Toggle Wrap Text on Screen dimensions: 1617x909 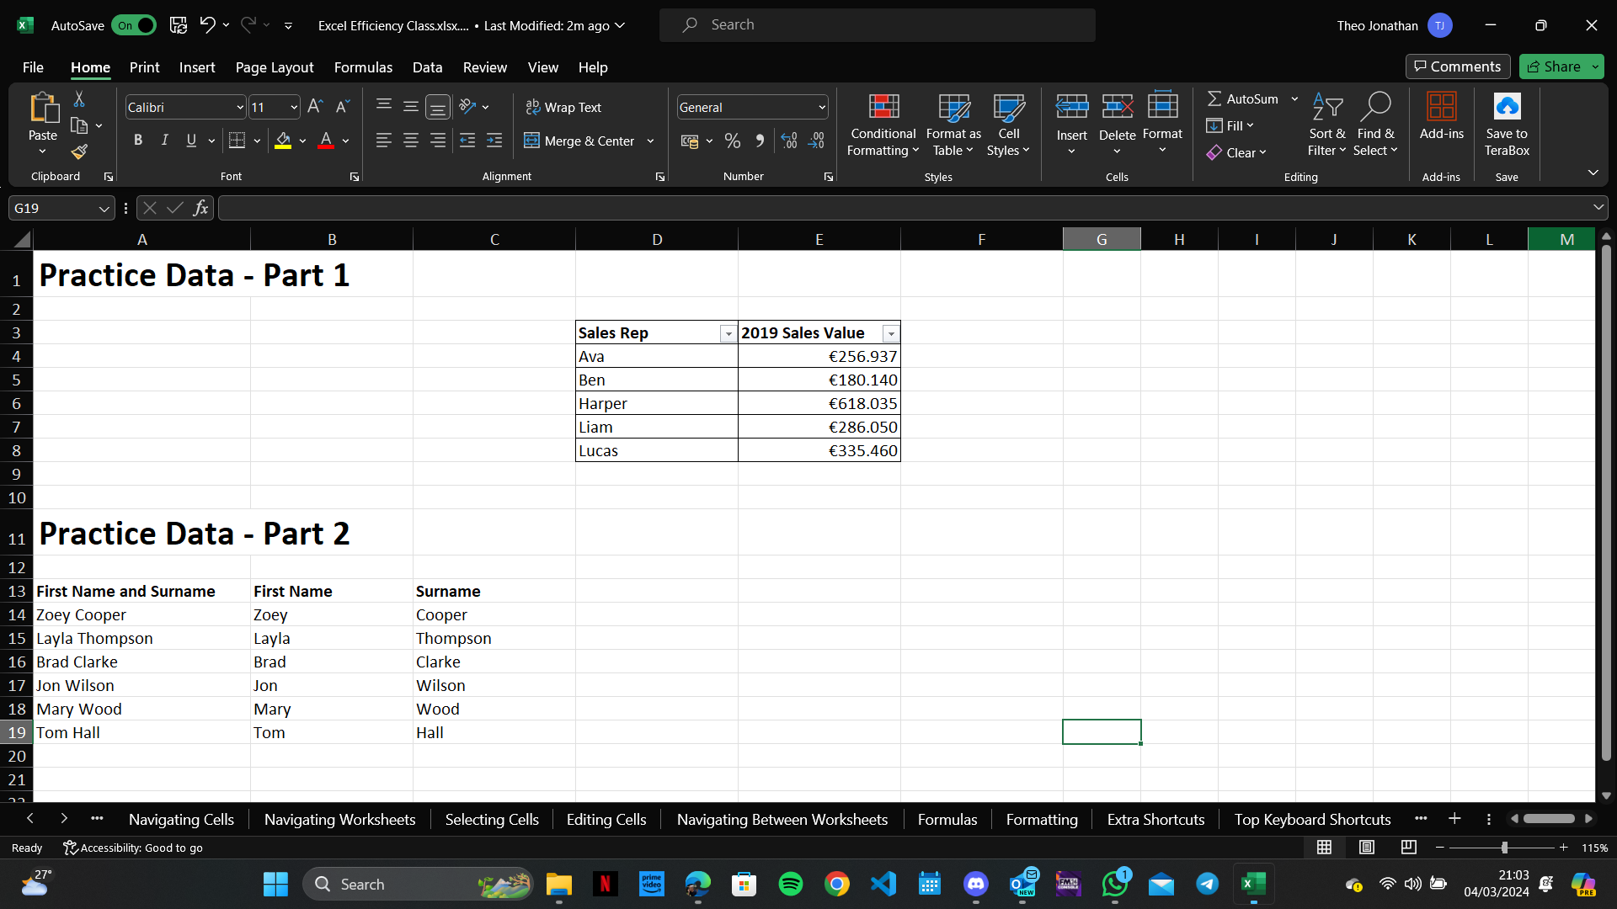(563, 107)
